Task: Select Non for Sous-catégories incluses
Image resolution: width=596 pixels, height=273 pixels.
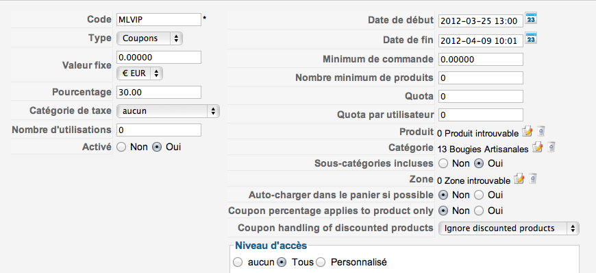Action: (x=443, y=164)
